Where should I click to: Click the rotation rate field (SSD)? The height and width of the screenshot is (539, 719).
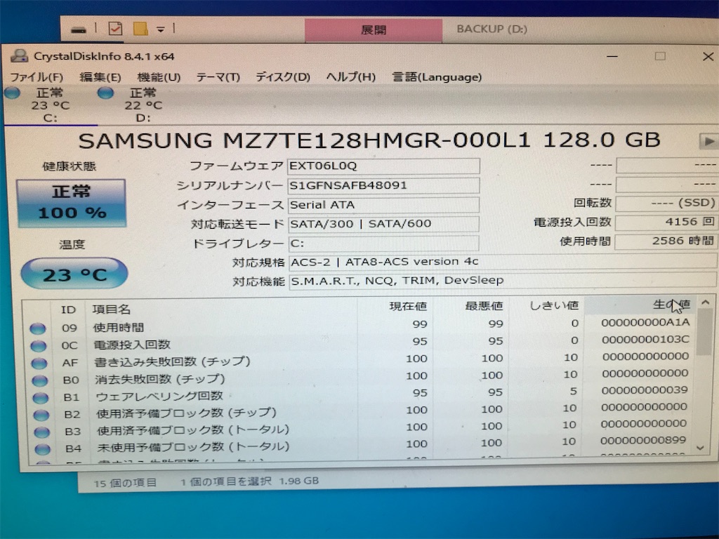pyautogui.click(x=667, y=203)
